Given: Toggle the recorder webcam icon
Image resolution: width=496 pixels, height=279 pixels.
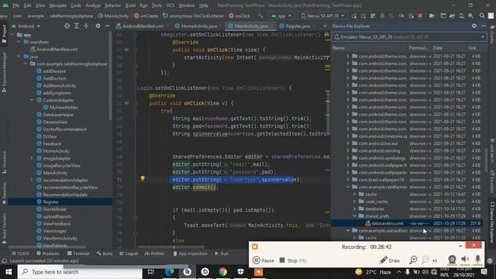Looking at the screenshot, I should pyautogui.click(x=452, y=260).
